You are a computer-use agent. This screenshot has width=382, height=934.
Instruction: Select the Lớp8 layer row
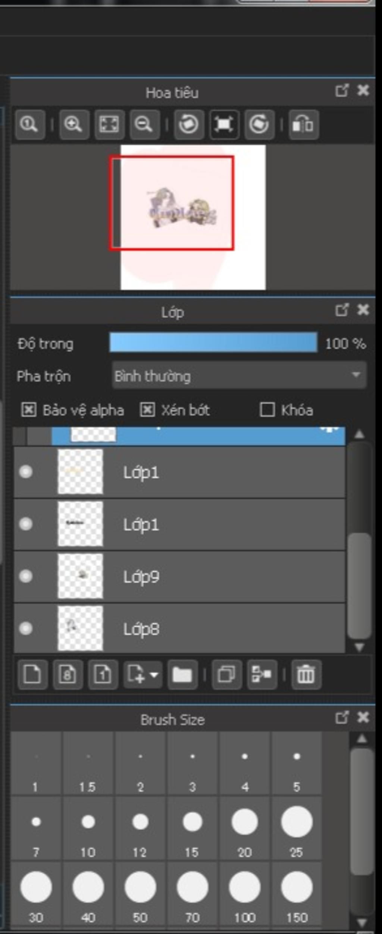[x=224, y=629]
